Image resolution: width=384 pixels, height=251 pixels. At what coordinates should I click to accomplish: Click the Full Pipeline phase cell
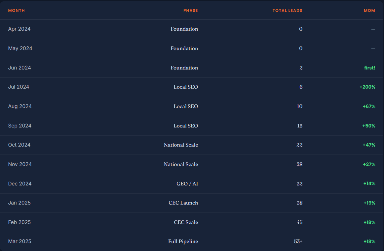(183, 241)
